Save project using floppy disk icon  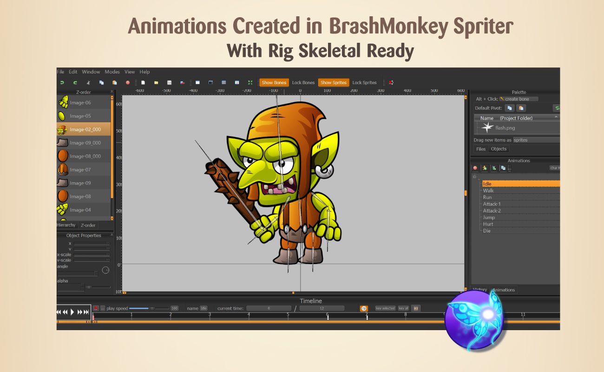coord(170,83)
